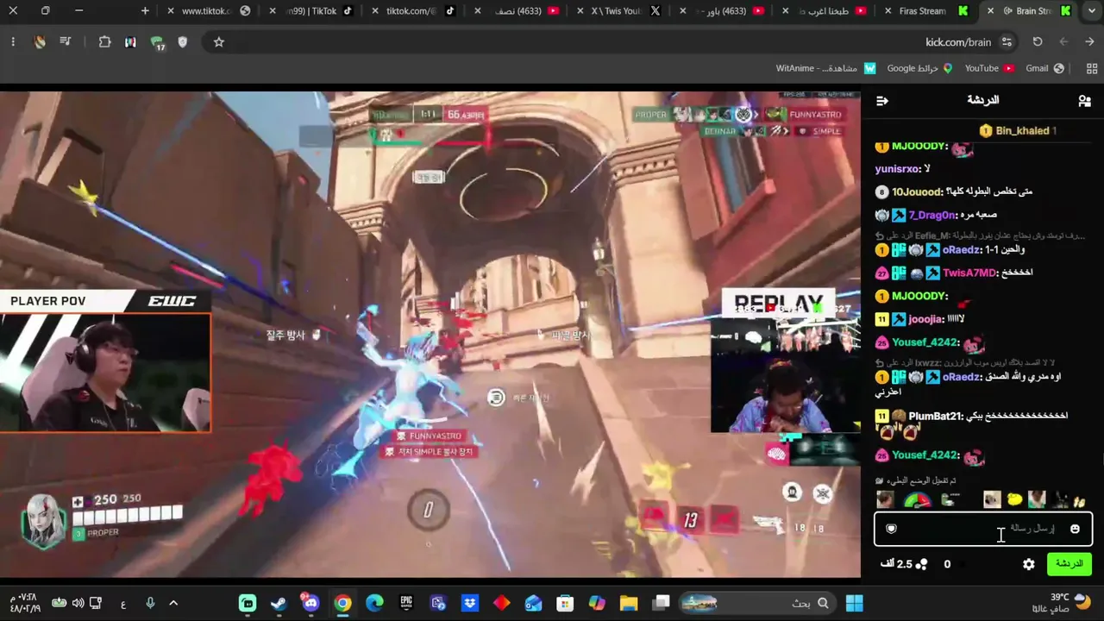Open the emoji picker in message box

[1075, 529]
